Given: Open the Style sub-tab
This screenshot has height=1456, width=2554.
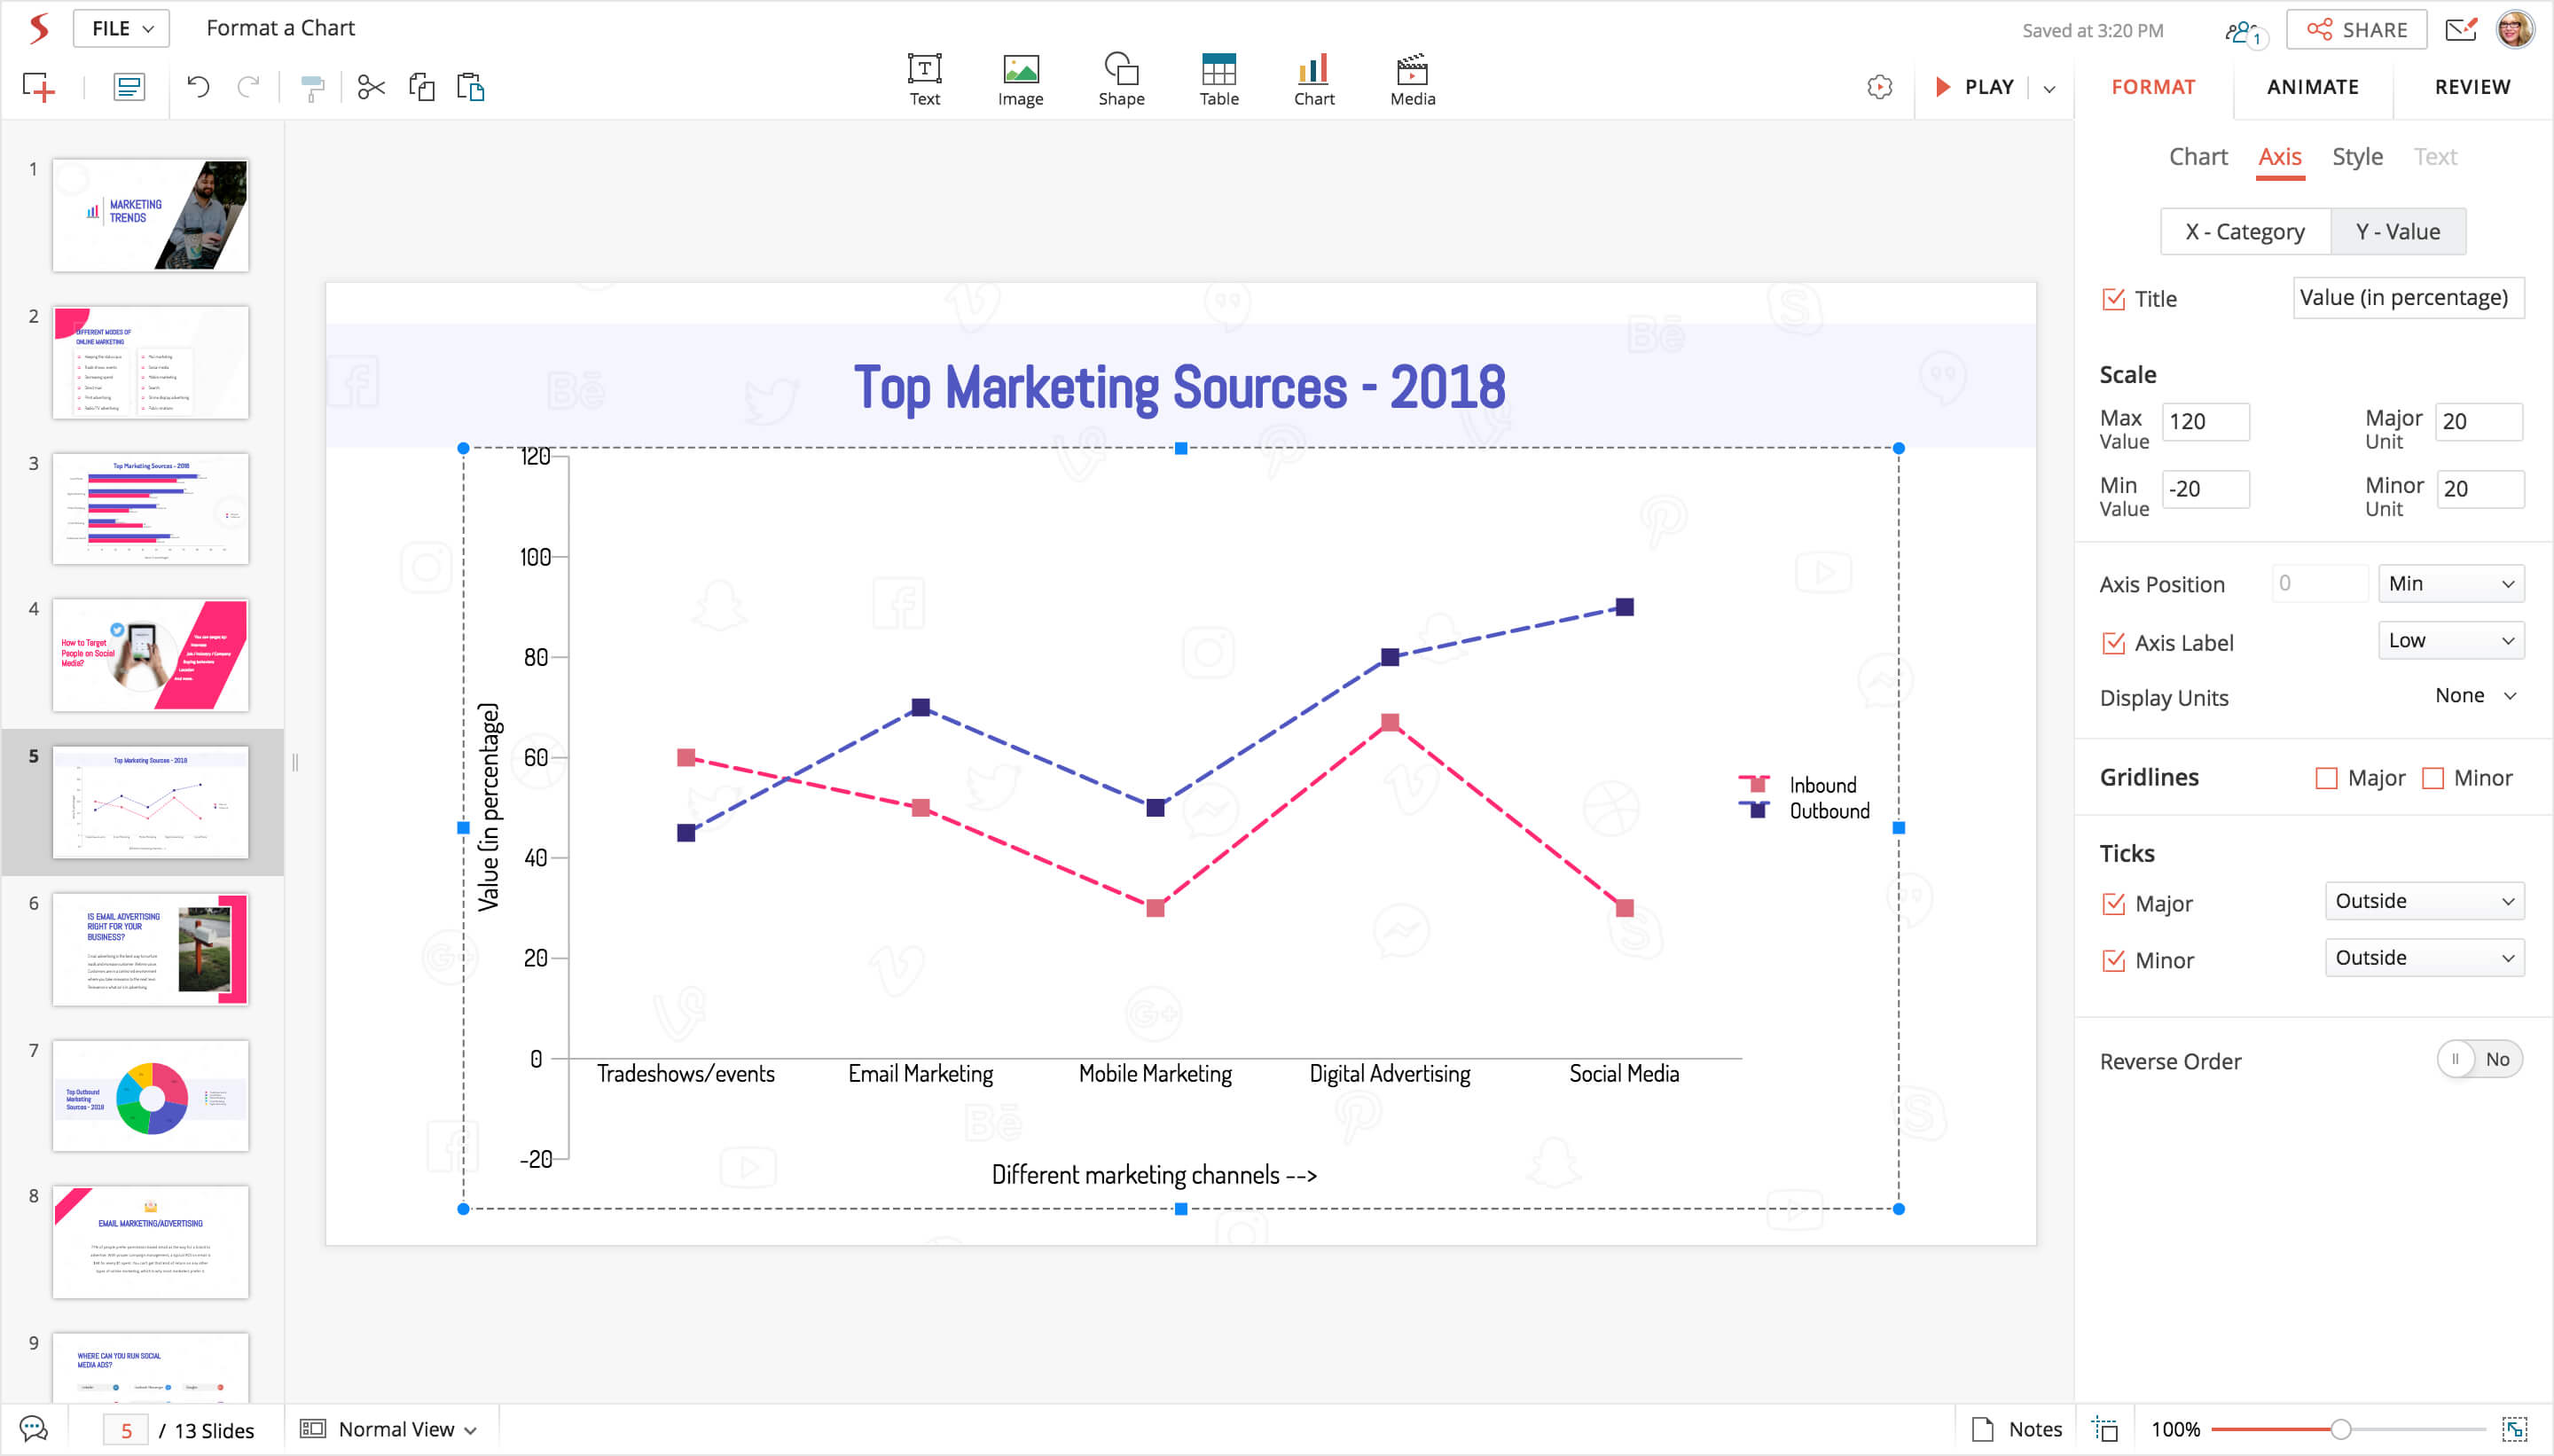Looking at the screenshot, I should tap(2356, 157).
